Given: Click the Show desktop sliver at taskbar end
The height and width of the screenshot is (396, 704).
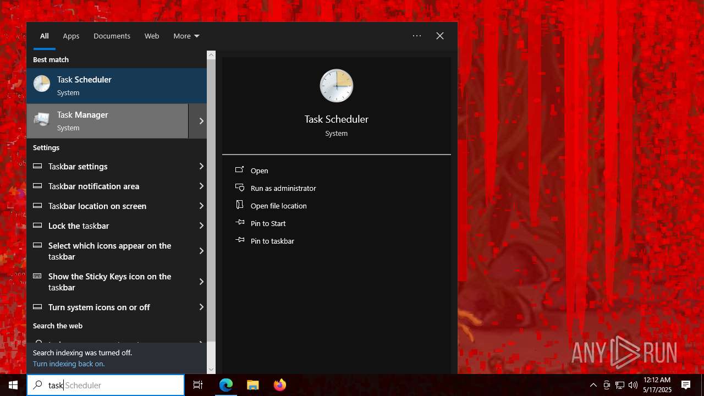Looking at the screenshot, I should [702, 385].
